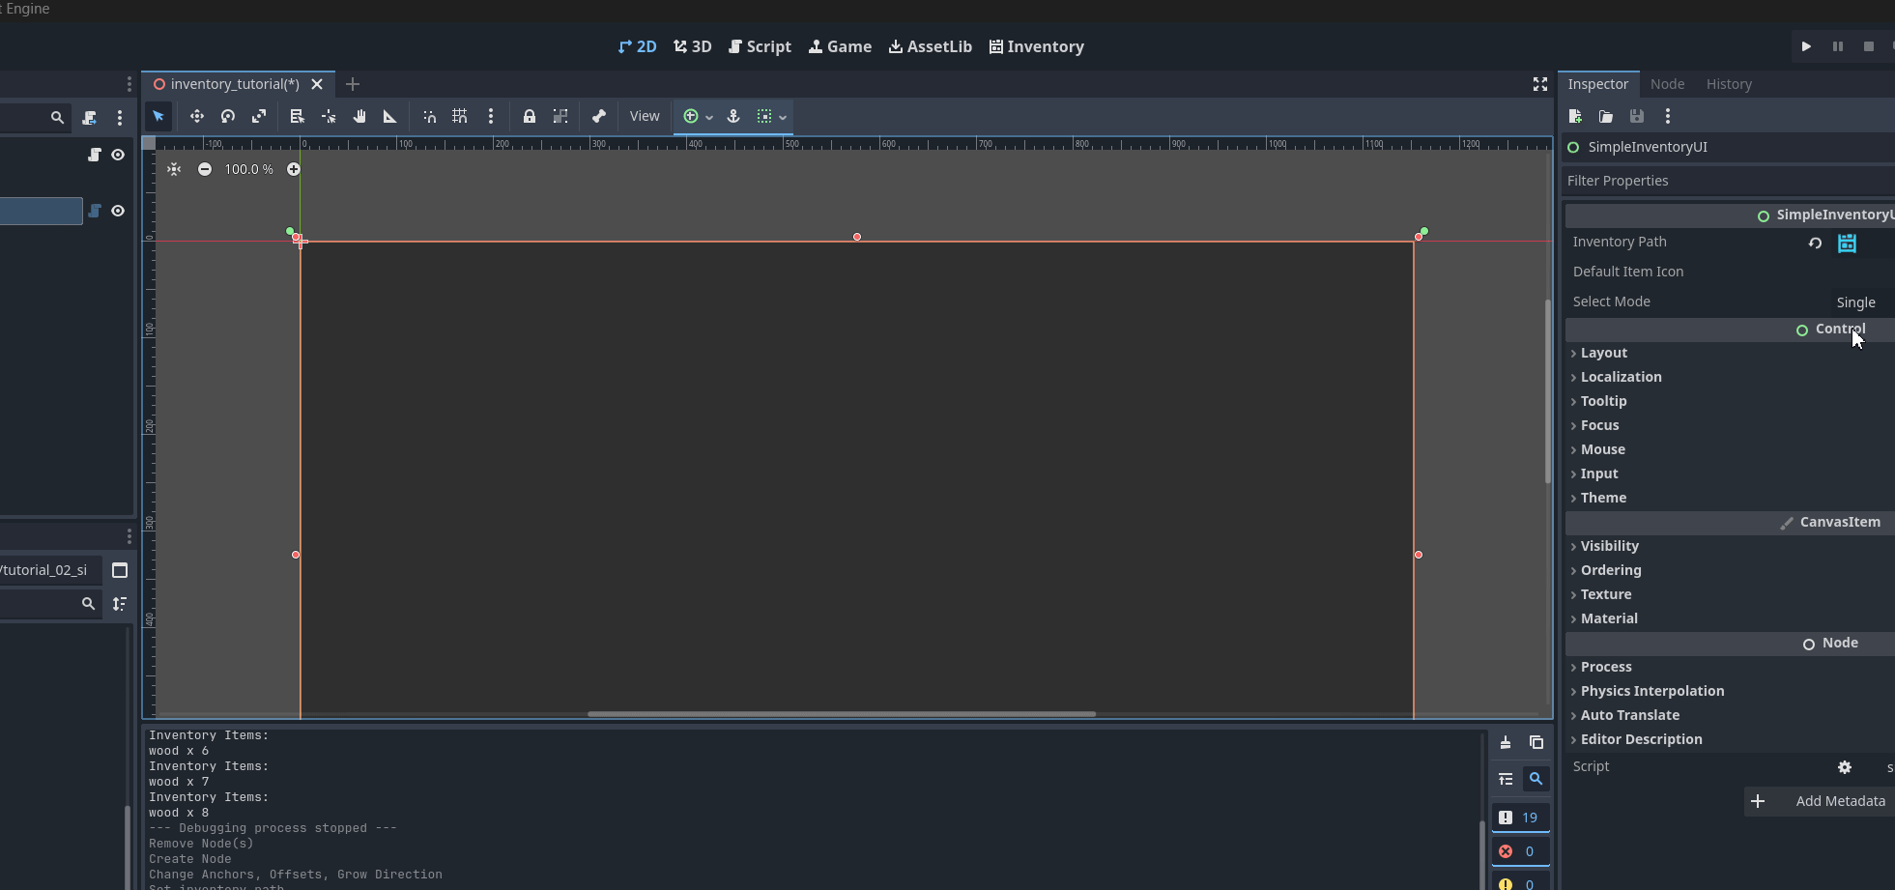Open the AssetLib workspace
This screenshot has width=1895, height=890.
coord(931,46)
